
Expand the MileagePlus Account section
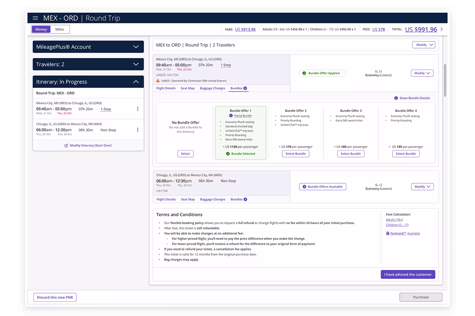88,47
